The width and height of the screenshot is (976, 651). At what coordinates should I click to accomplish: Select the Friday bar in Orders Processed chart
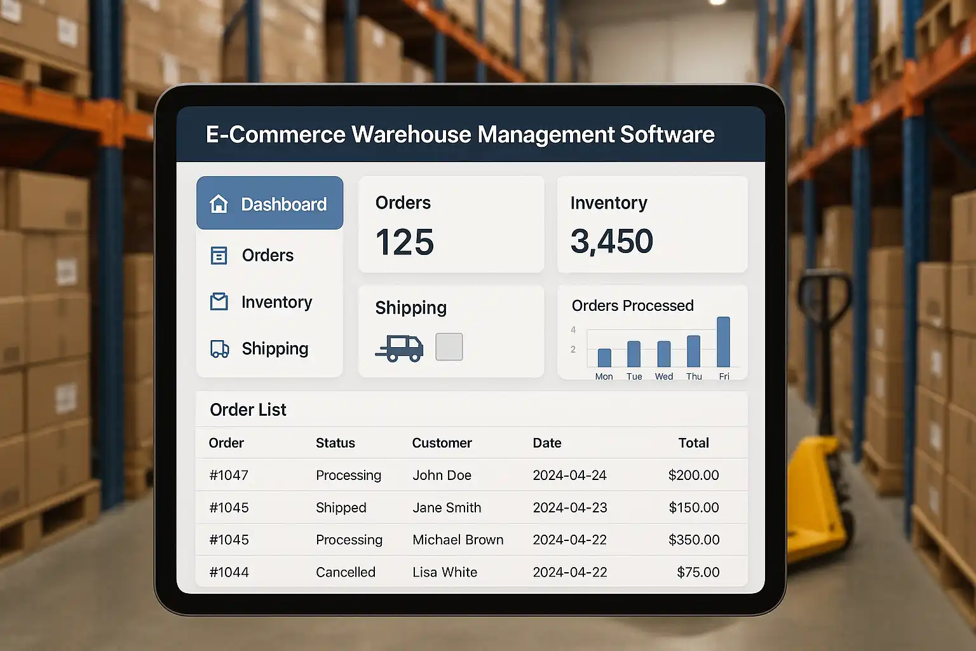coord(723,342)
